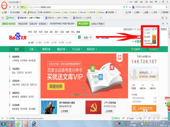Select the DOC file type radio

point(37,43)
